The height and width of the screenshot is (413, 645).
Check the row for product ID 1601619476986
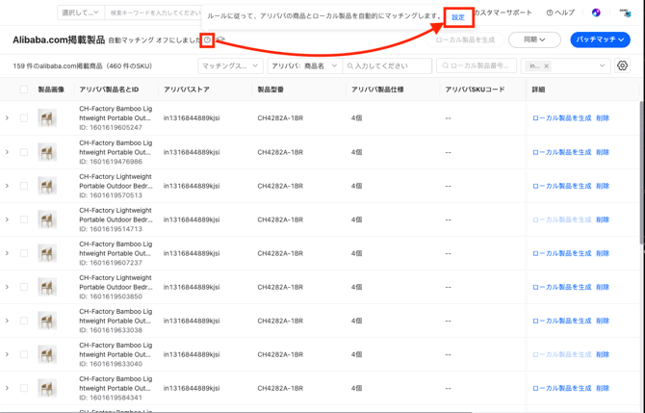tap(24, 152)
